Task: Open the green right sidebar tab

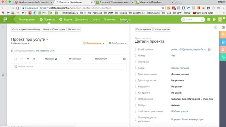Action: tap(223, 57)
